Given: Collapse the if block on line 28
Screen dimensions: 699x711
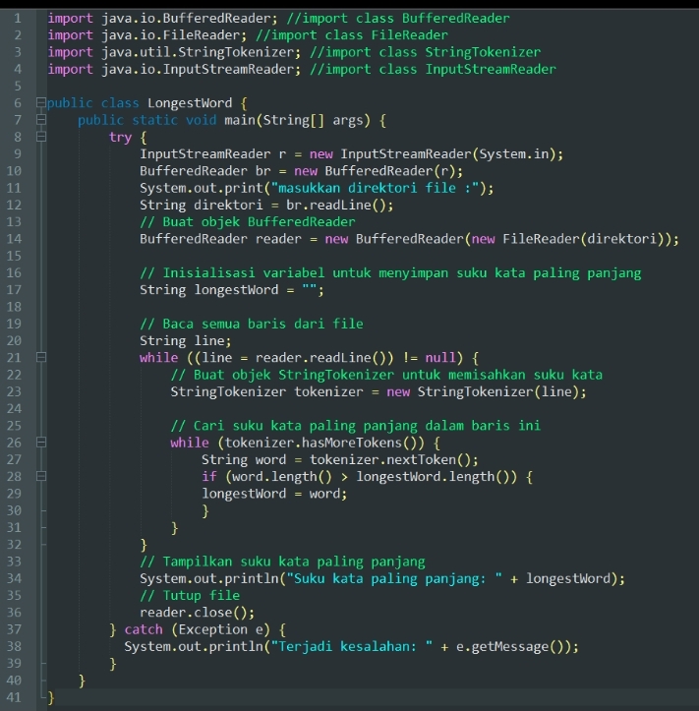Looking at the screenshot, I should click(39, 477).
